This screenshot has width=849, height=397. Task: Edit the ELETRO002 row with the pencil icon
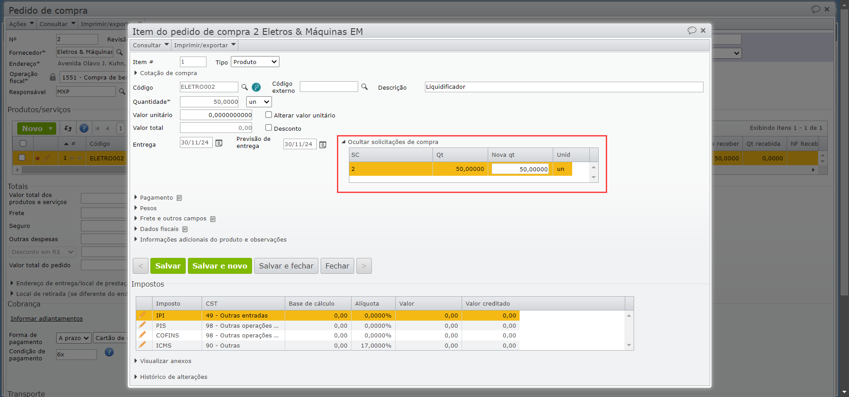(46, 158)
